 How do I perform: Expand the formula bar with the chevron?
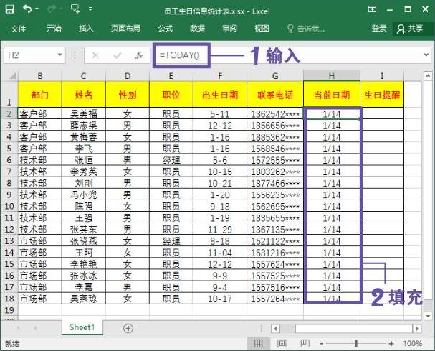point(426,55)
